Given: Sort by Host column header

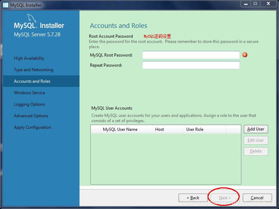Looking at the screenshot, I should [168, 129].
